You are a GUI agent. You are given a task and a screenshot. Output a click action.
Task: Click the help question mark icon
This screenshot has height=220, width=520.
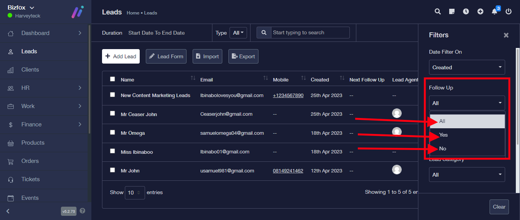[x=83, y=211]
